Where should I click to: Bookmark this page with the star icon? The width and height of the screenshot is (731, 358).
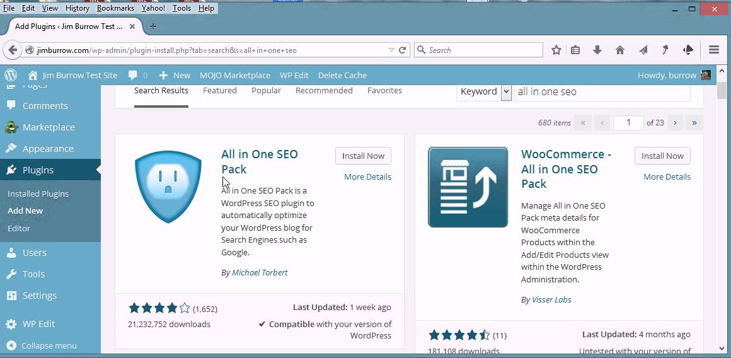pyautogui.click(x=556, y=50)
